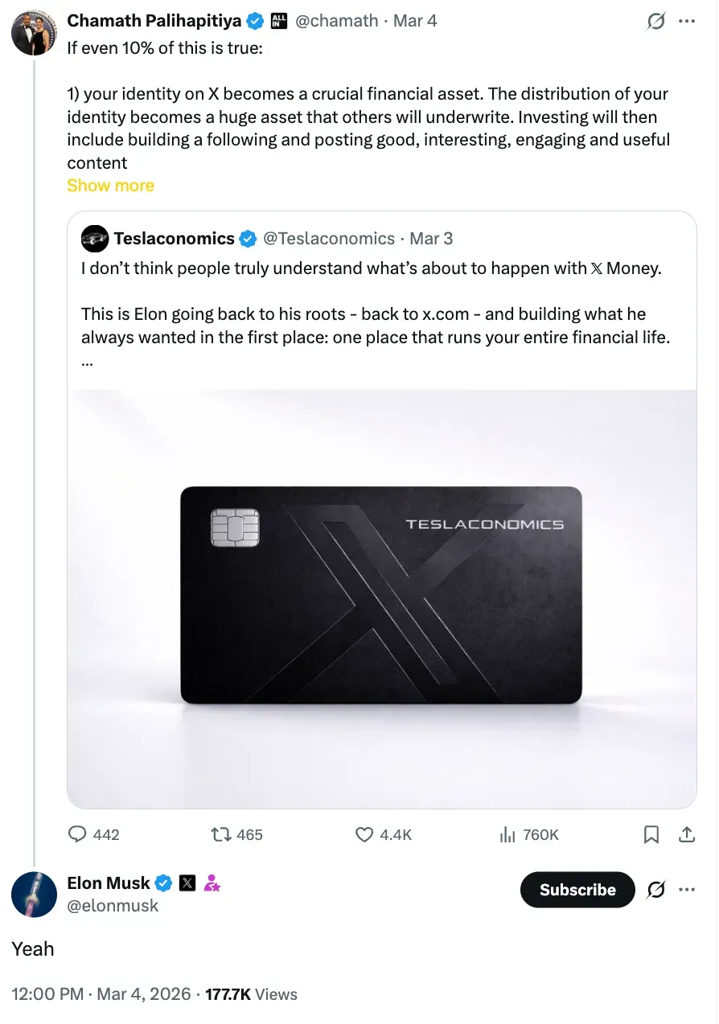Repost the tweet with 465 reposts

point(221,834)
